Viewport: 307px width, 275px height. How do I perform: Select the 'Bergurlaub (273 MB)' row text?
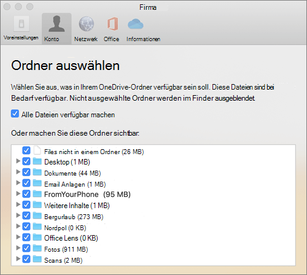[74, 217]
